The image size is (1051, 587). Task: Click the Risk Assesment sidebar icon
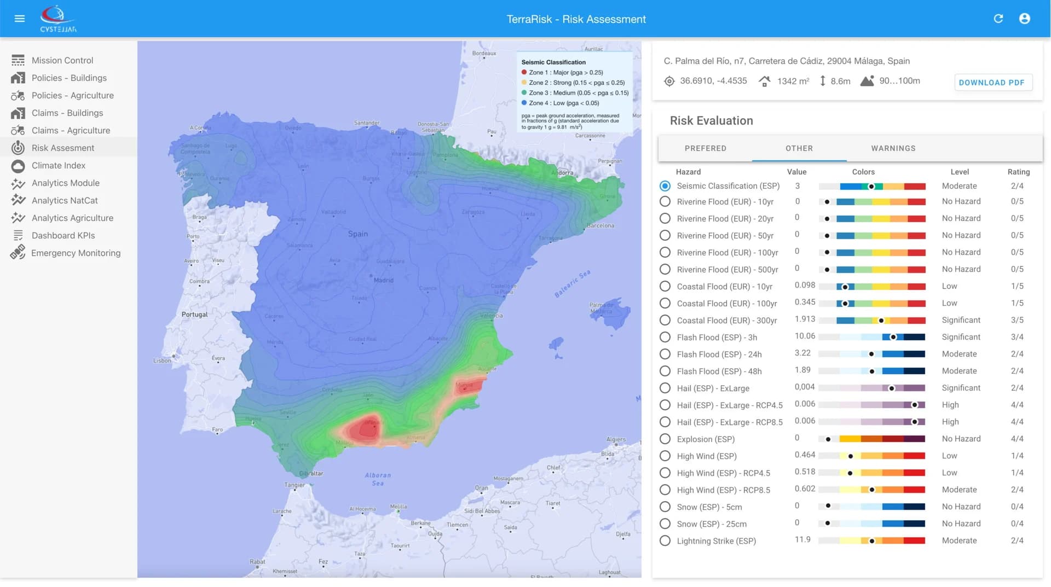coord(18,148)
